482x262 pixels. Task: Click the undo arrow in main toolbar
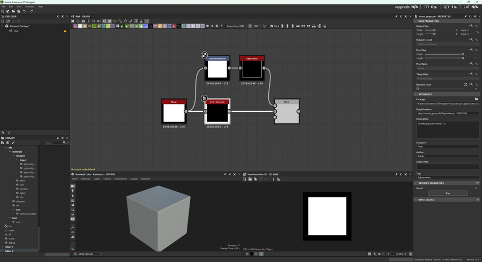point(24,11)
